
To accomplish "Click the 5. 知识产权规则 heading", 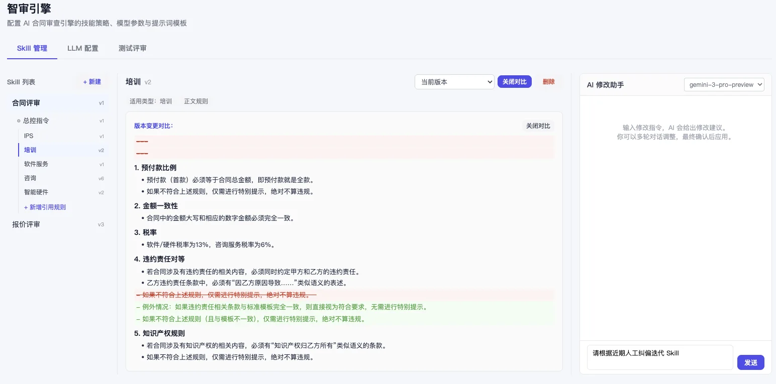I will point(159,333).
